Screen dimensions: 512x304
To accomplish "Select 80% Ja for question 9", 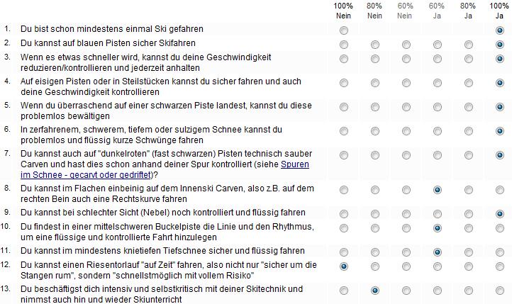I will [468, 214].
